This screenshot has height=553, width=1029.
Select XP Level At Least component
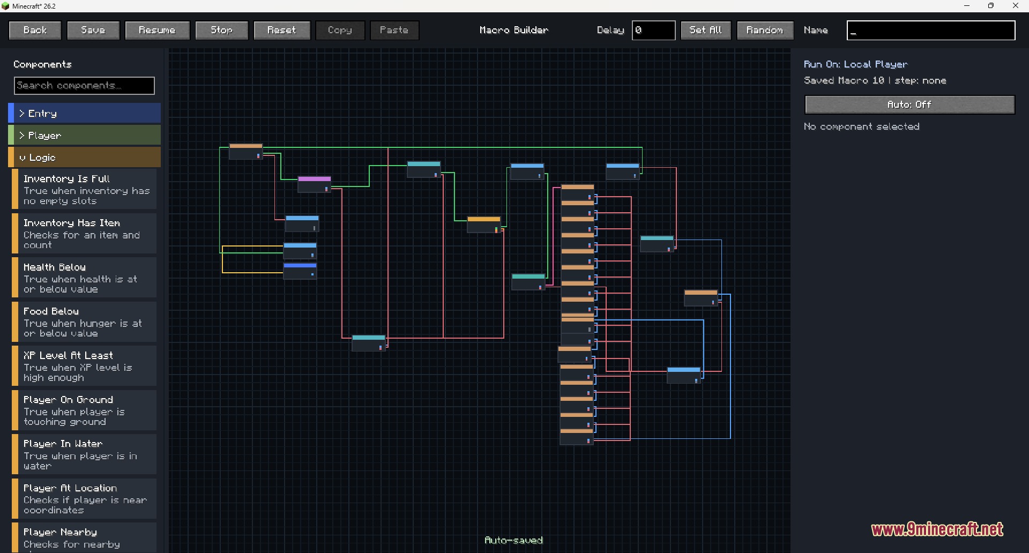pos(85,366)
